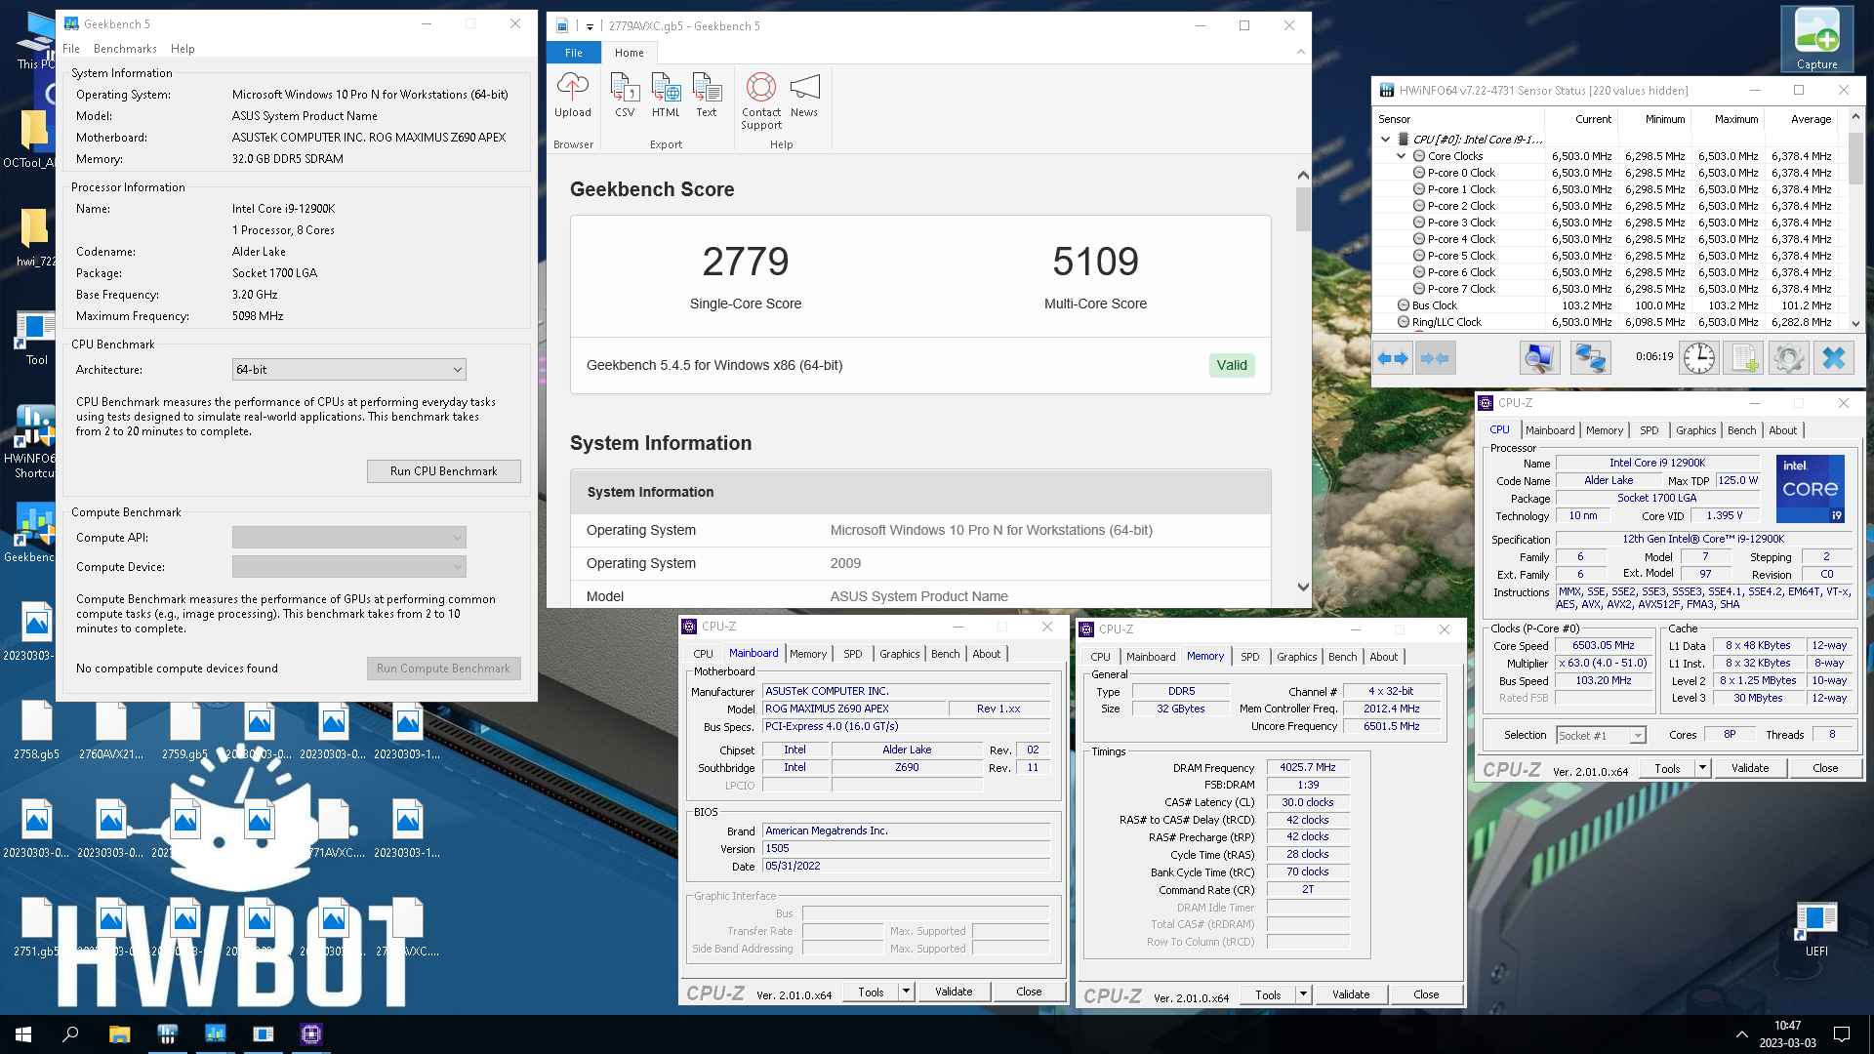Screen dimensions: 1874x1054
Task: Click the Windows Start button
Action: click(x=23, y=1034)
